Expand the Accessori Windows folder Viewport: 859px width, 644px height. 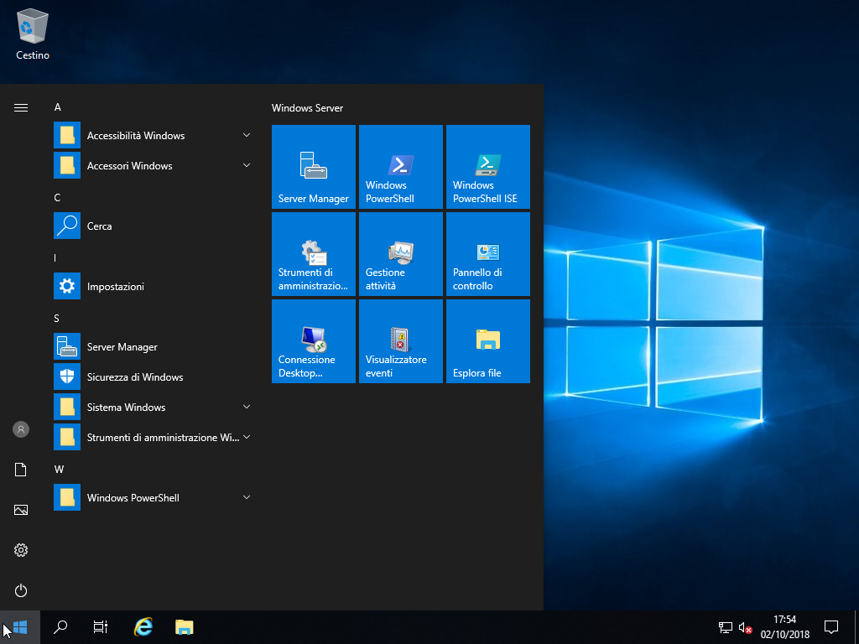153,165
